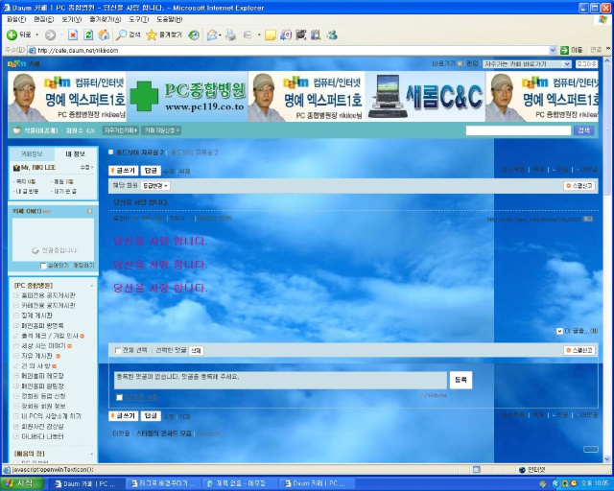Screen dimensions: 614x491
Task: Click the cafe search input field
Action: (518, 130)
